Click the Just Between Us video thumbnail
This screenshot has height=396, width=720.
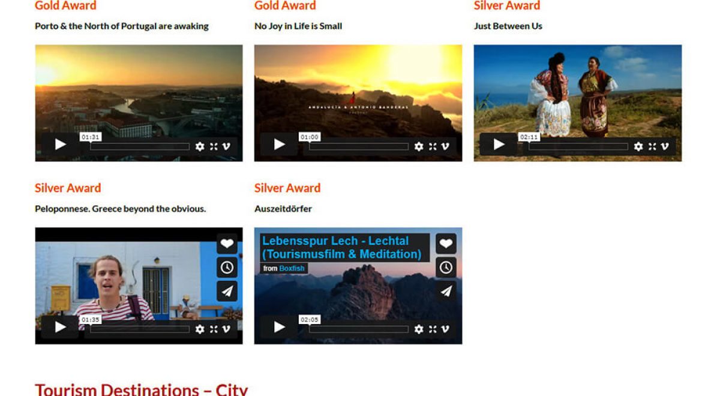pyautogui.click(x=577, y=90)
